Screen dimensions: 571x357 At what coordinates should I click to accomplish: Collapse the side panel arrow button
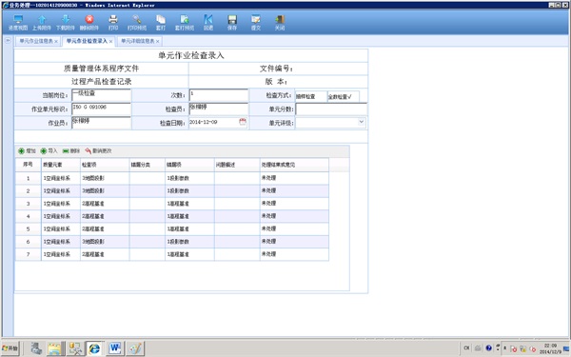click(8, 40)
